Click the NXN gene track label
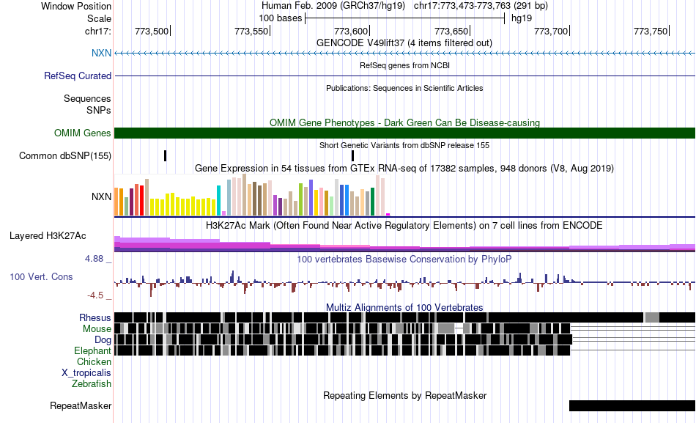Screen dimensions: 696x423 tap(101, 53)
